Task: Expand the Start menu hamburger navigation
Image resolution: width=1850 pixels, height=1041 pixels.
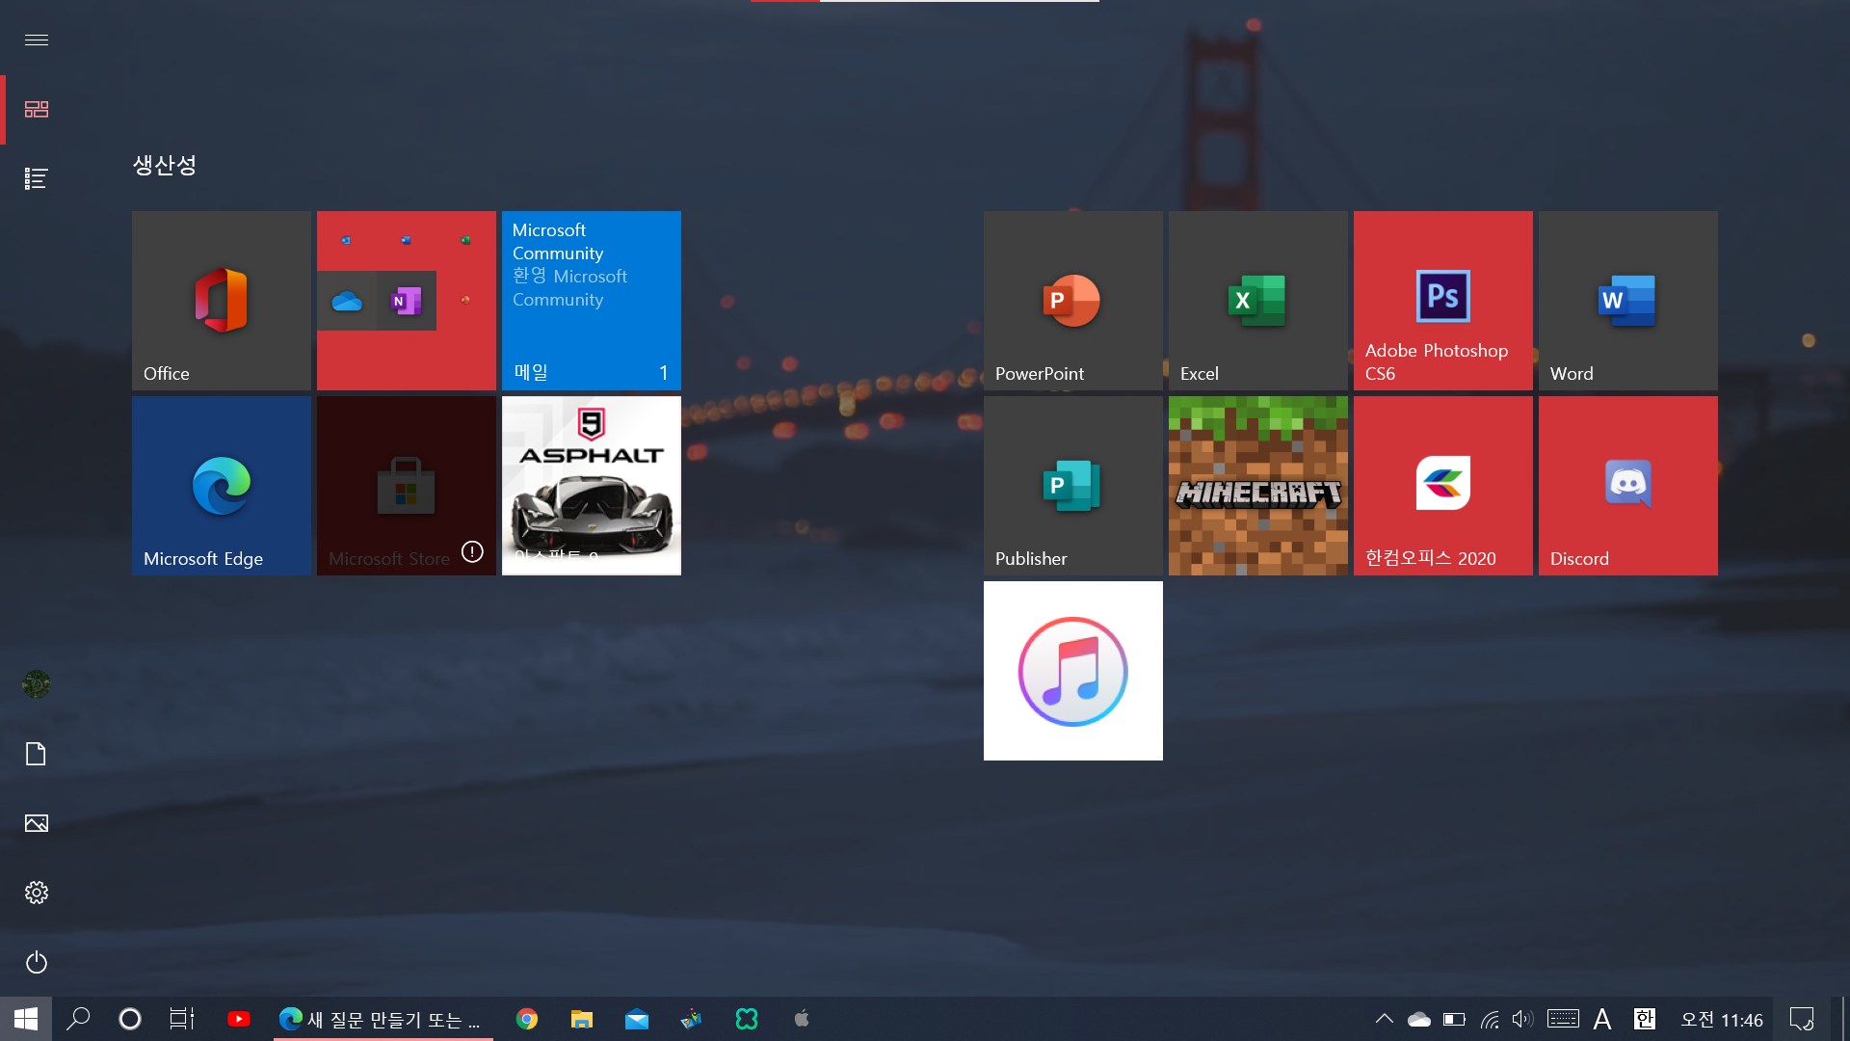Action: point(37,40)
